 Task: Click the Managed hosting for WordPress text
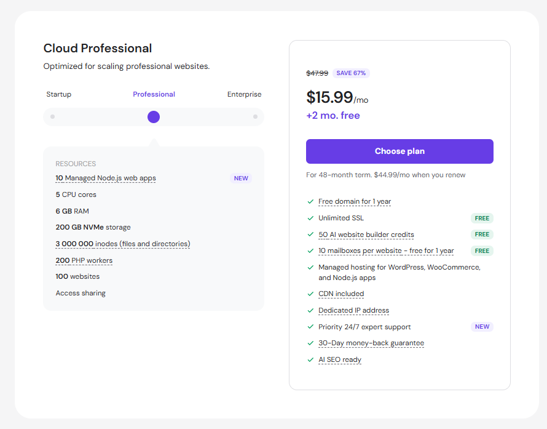(399, 273)
